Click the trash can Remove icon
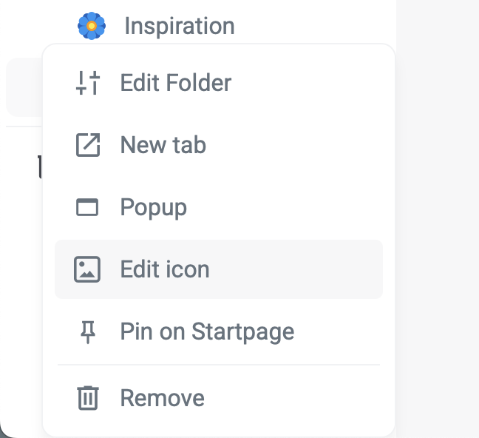This screenshot has width=479, height=438. (x=88, y=398)
